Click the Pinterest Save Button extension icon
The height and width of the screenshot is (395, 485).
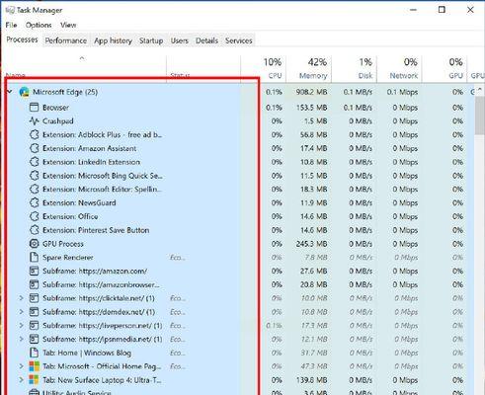[x=35, y=230]
